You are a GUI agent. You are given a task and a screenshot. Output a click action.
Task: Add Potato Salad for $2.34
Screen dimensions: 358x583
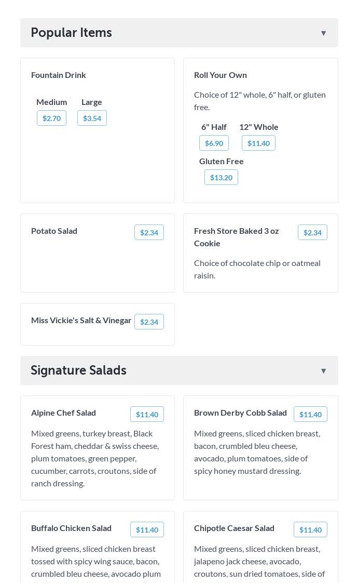tap(149, 233)
